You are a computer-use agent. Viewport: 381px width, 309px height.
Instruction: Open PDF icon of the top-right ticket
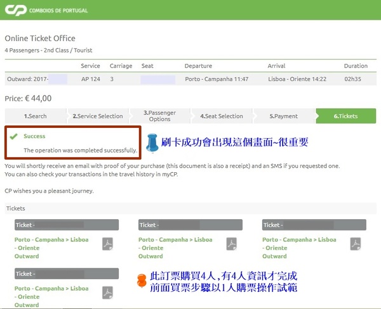pos(356,244)
